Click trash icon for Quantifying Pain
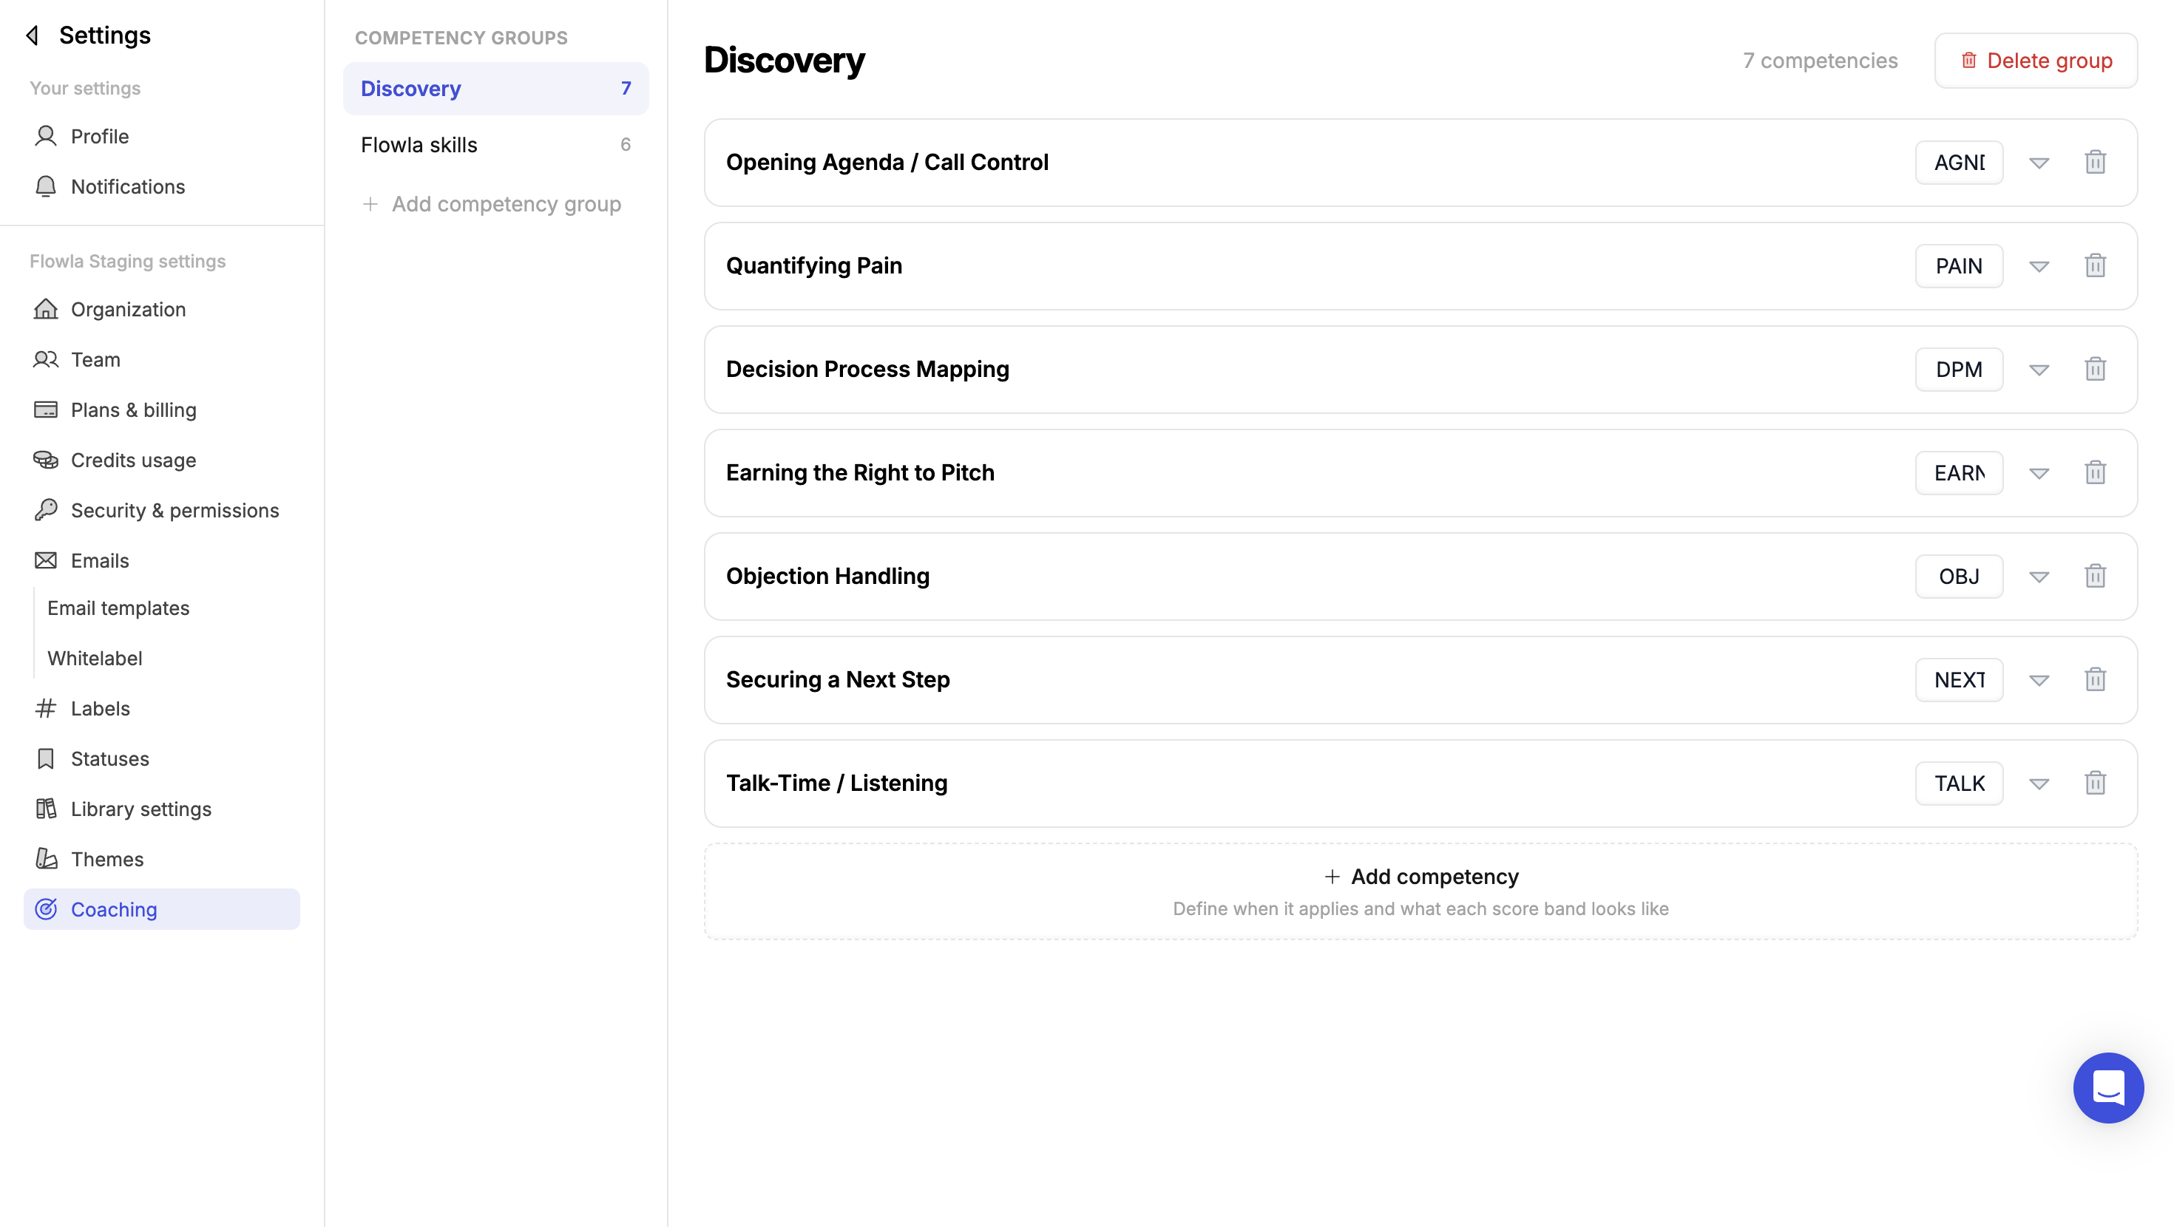 pyautogui.click(x=2096, y=266)
